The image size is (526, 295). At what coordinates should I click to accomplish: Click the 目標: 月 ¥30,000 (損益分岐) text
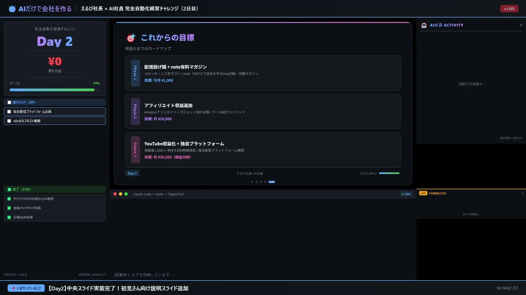tap(168, 157)
